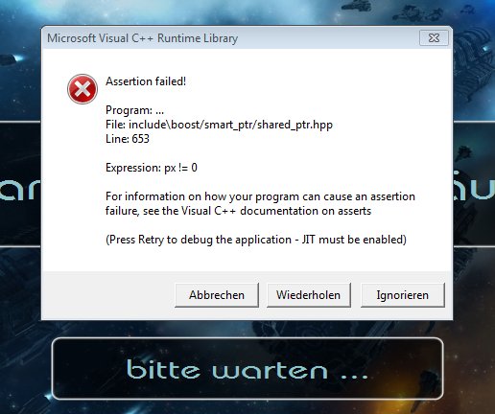Click the 'Press Retry to debug' note
This screenshot has width=495, height=414.
(x=256, y=240)
